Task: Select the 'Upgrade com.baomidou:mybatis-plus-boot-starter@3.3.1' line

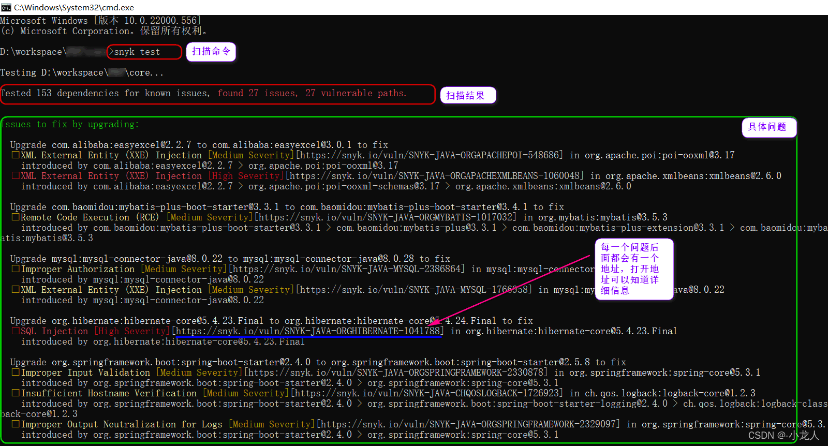Action: click(287, 207)
